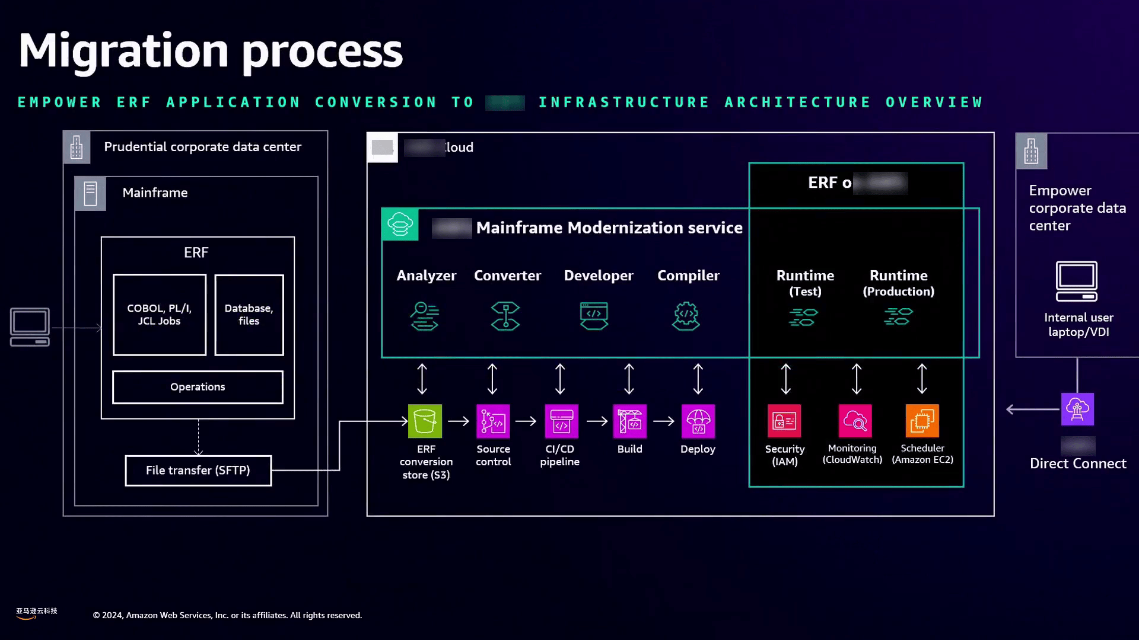
Task: Click the Mainframe Modernization service heading
Action: [609, 228]
